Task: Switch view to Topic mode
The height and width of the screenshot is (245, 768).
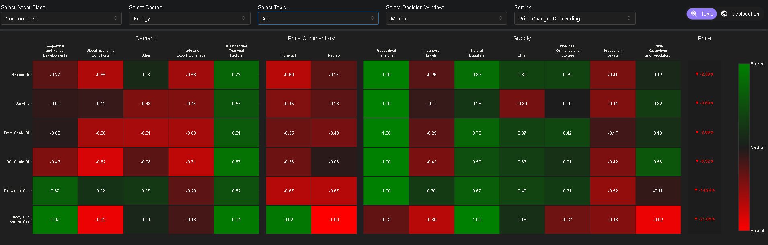Action: pos(702,14)
